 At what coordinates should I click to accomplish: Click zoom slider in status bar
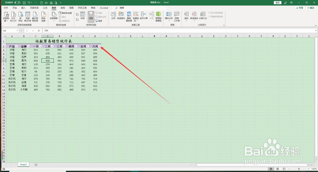pos(299,169)
